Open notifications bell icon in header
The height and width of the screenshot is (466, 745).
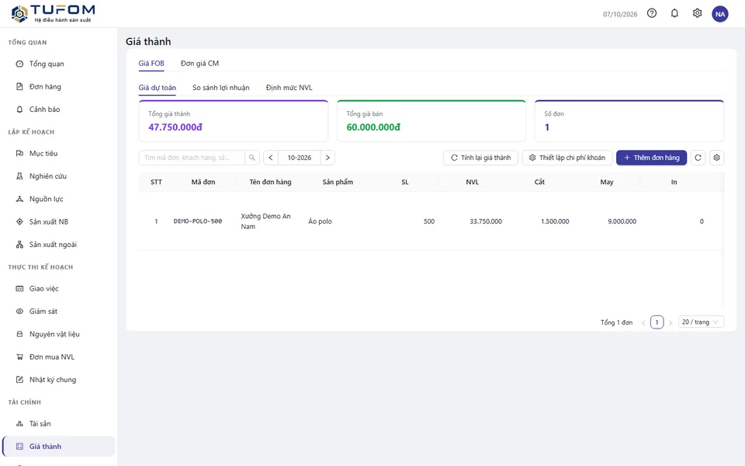pos(674,13)
